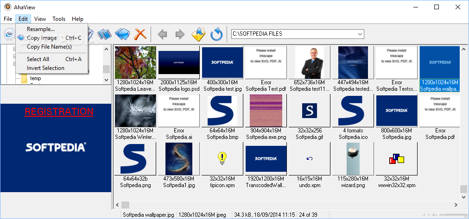This screenshot has width=469, height=219.
Task: Click the horizontal scrollbar left arrow
Action: 117,205
